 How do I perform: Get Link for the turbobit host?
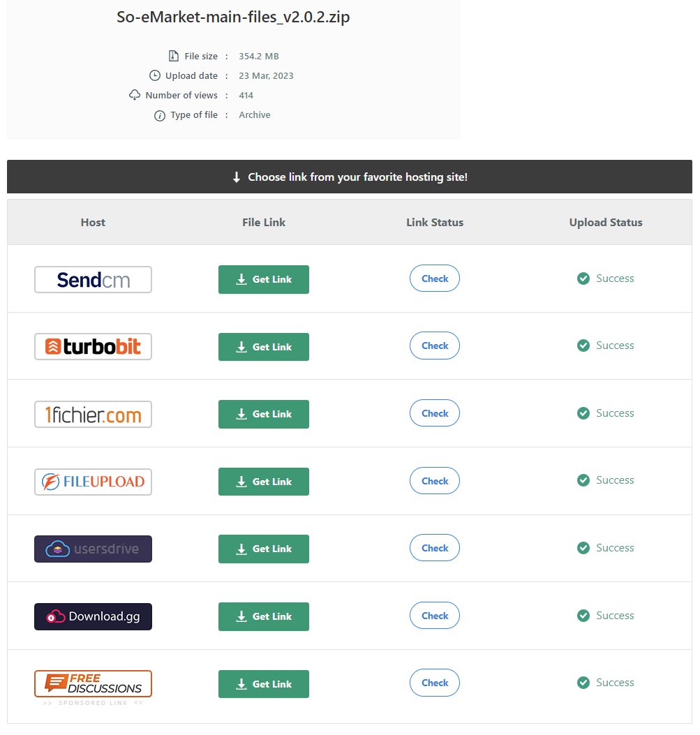coord(264,347)
